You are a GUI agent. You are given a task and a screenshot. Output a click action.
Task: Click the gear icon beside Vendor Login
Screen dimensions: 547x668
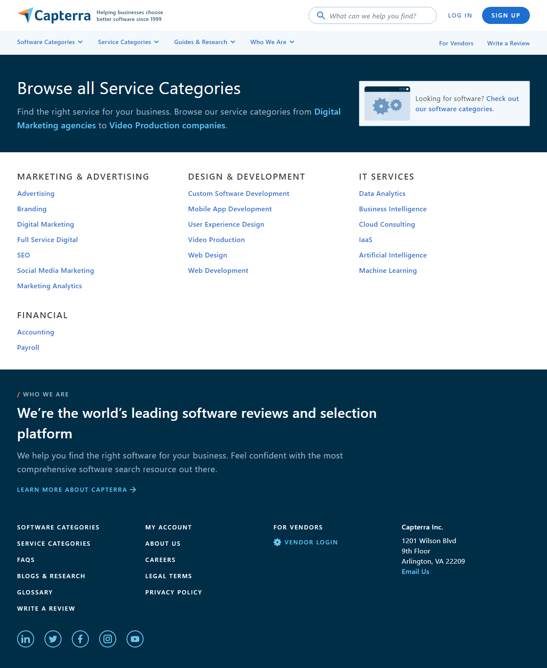(x=277, y=542)
